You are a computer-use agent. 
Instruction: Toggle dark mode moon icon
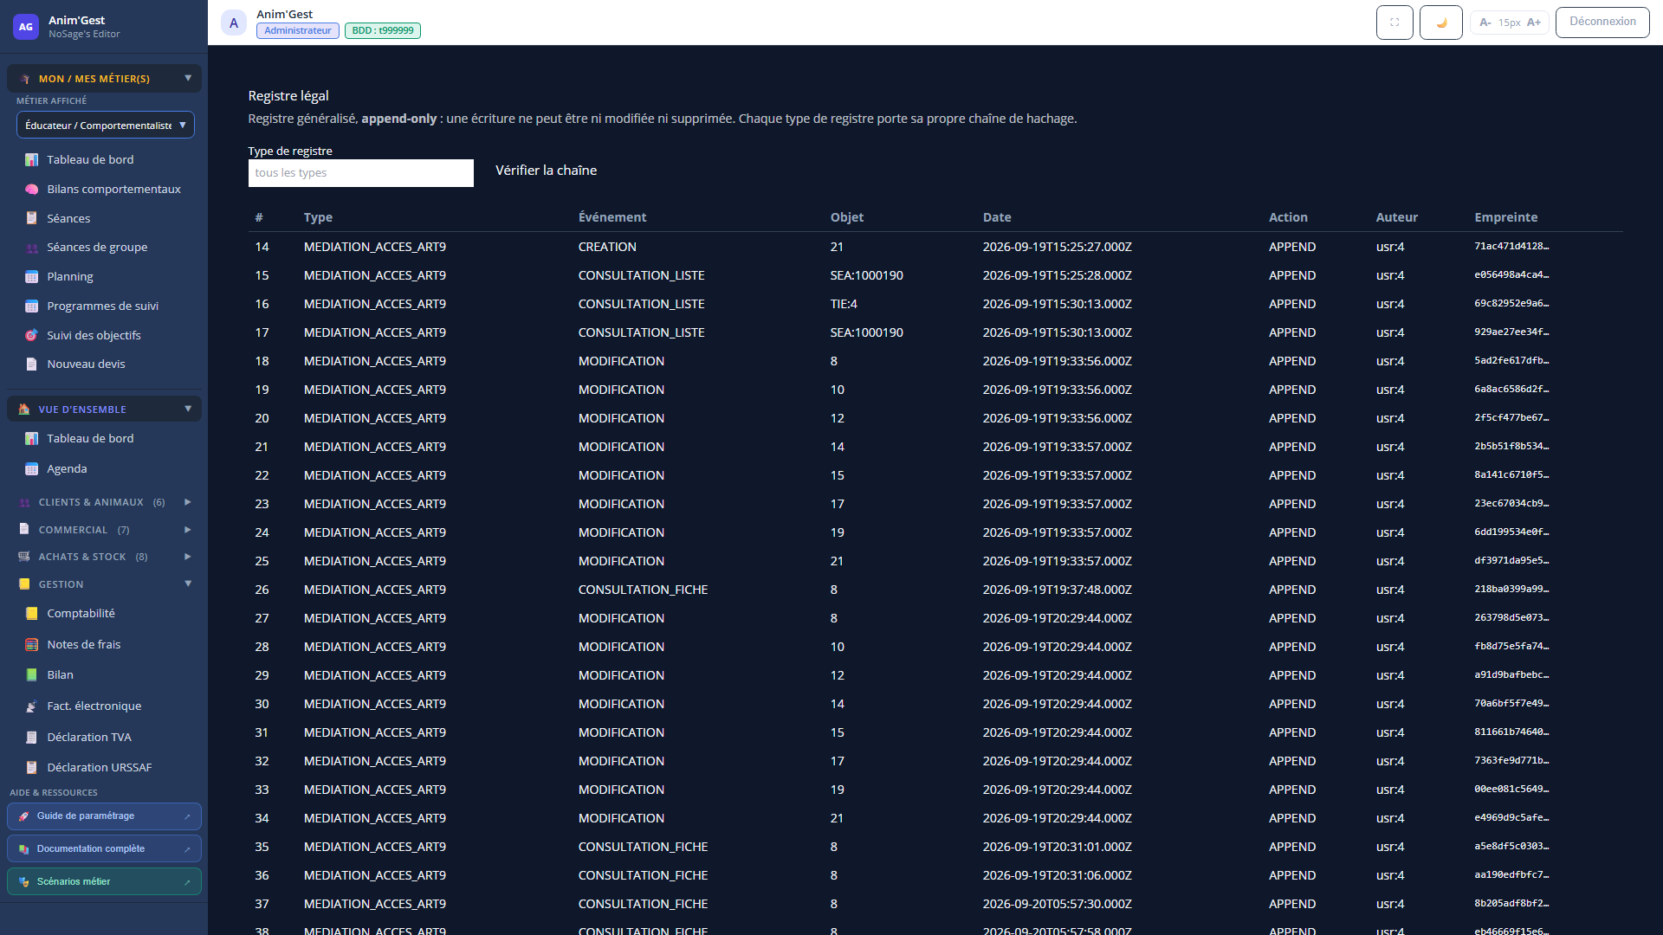1441,23
